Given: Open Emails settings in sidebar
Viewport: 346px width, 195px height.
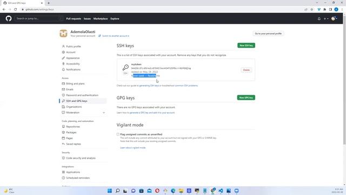Looking at the screenshot, I should pyautogui.click(x=70, y=89).
